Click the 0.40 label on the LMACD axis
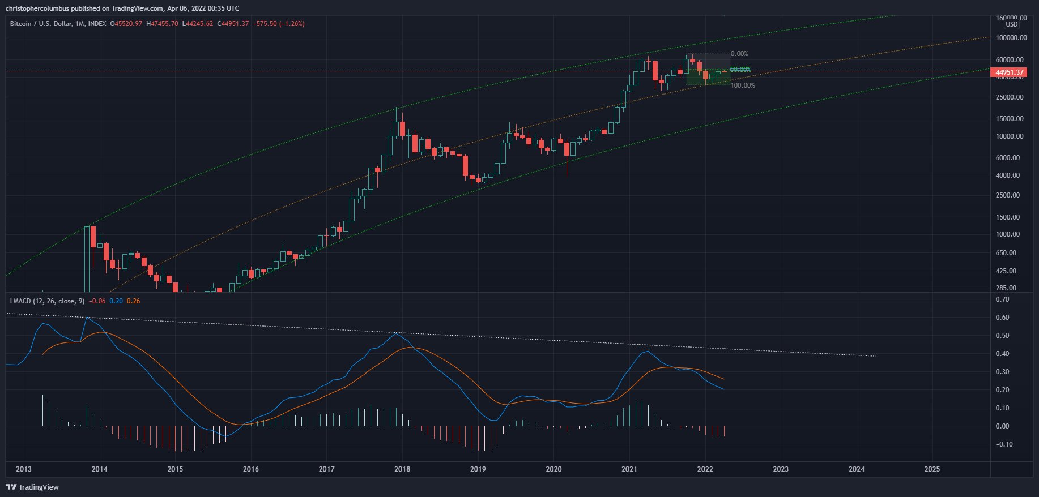 pos(1002,354)
